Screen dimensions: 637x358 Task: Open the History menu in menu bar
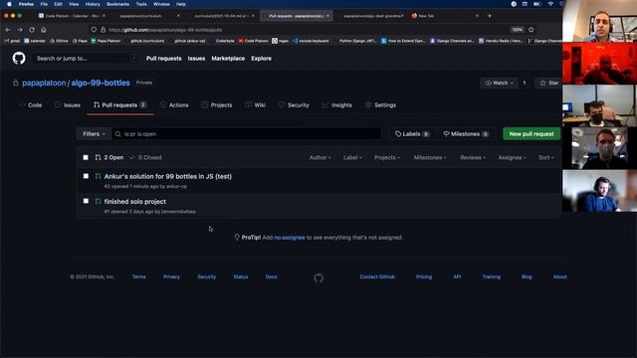pyautogui.click(x=93, y=4)
